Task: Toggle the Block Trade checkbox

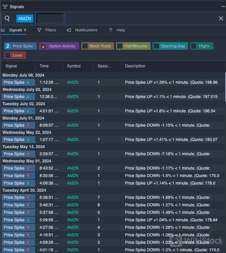Action: click(85, 46)
